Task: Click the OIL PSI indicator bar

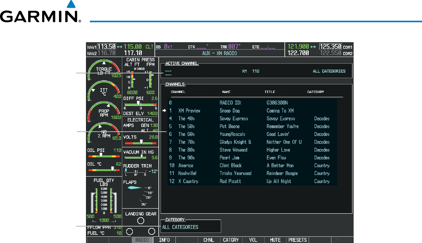Action: [104, 156]
